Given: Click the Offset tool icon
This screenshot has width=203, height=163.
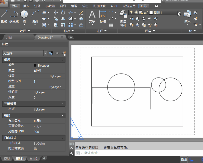Looking at the screenshot, I should (x=81, y=25).
